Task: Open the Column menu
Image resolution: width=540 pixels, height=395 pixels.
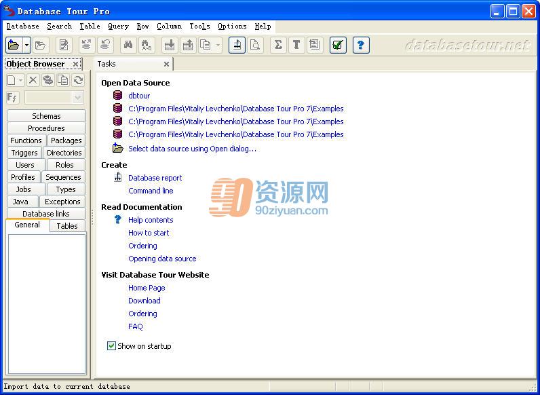Action: pos(169,26)
